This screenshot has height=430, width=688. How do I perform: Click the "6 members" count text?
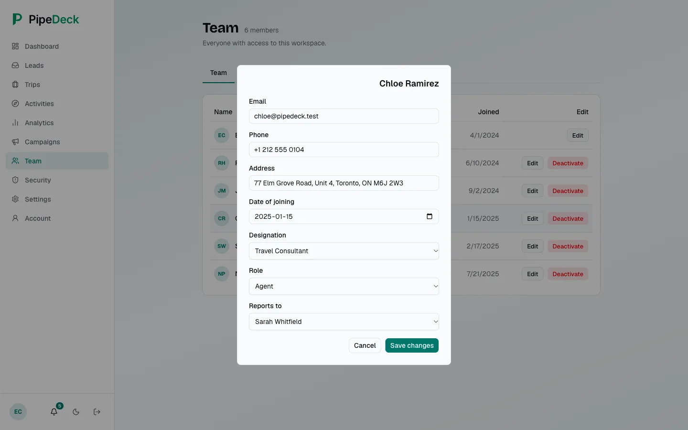(x=261, y=30)
